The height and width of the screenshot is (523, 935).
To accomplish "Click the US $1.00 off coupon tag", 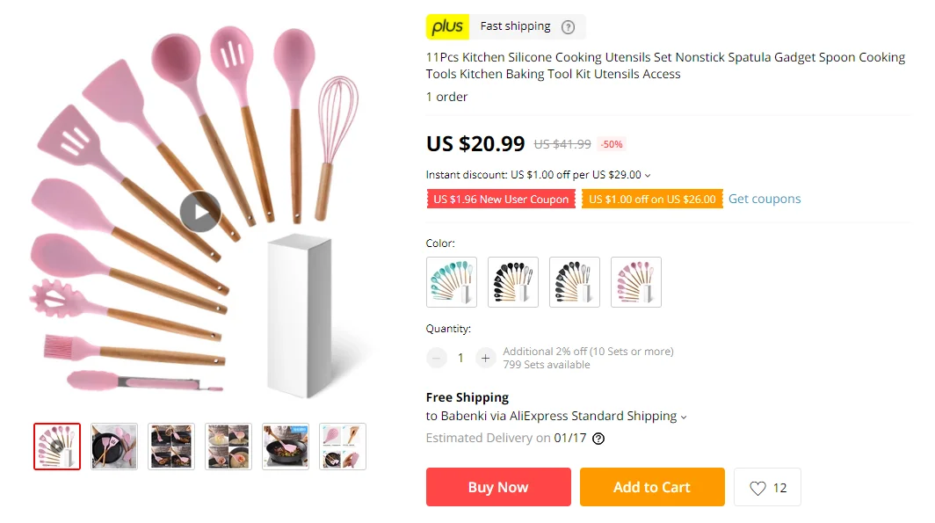I will click(x=652, y=200).
